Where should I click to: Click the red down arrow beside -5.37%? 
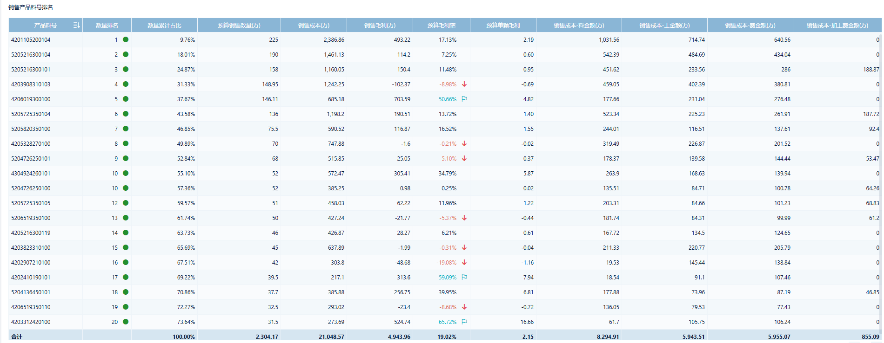(x=464, y=218)
